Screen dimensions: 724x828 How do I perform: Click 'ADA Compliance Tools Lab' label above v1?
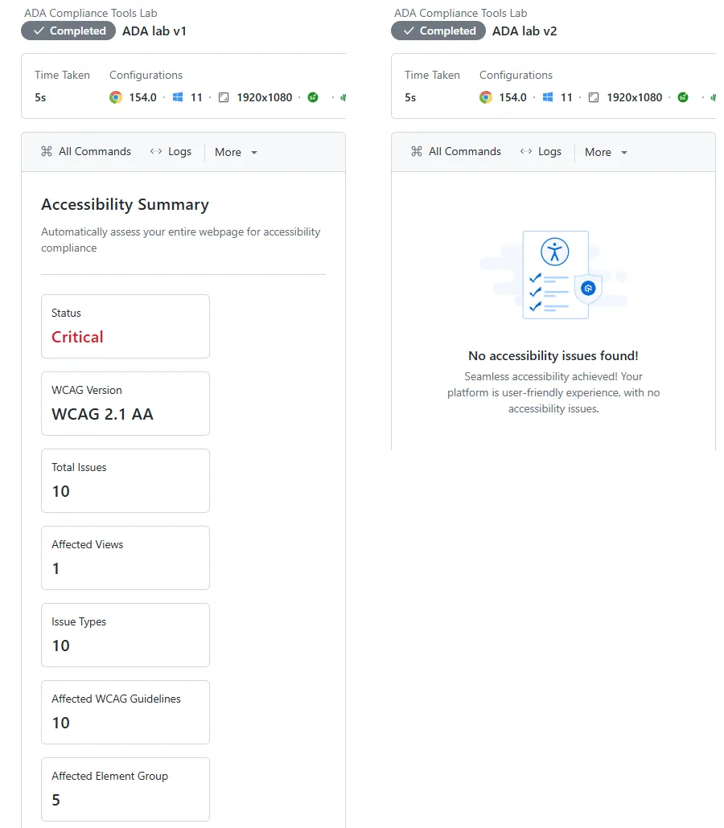(x=90, y=13)
